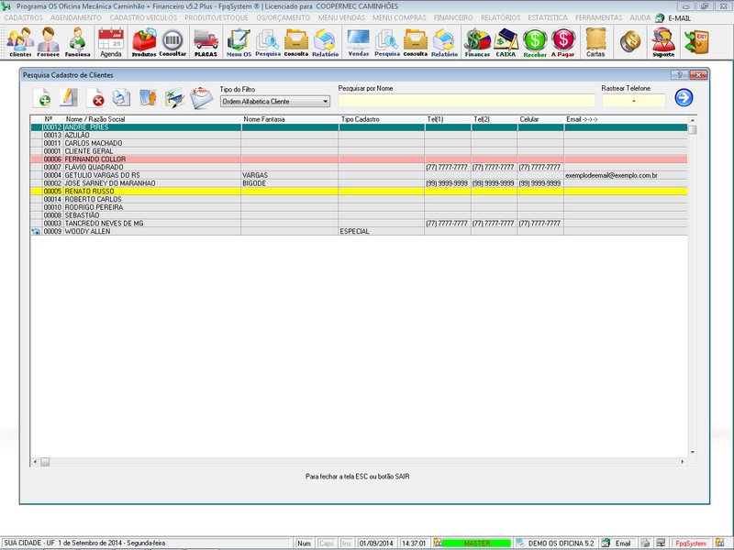
Task: Open the RELATÓRIOS menu
Action: coord(500,17)
